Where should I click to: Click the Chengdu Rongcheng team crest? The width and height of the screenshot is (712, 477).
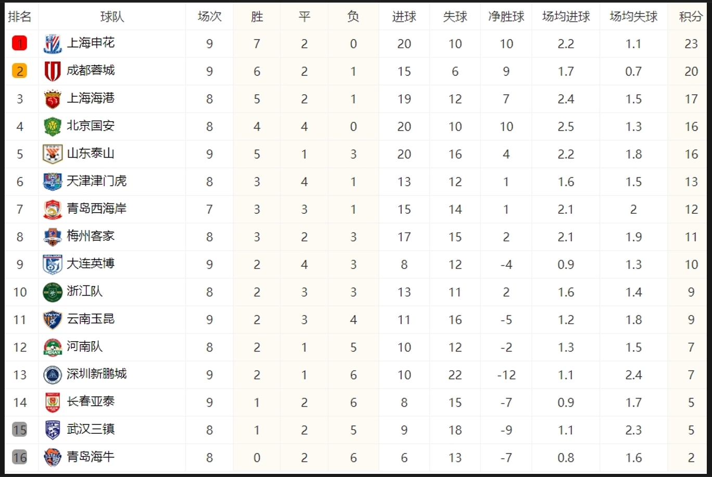(53, 72)
